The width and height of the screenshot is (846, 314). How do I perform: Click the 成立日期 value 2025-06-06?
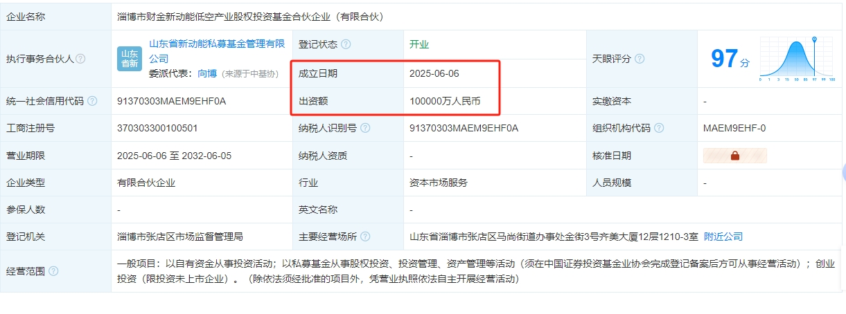434,73
